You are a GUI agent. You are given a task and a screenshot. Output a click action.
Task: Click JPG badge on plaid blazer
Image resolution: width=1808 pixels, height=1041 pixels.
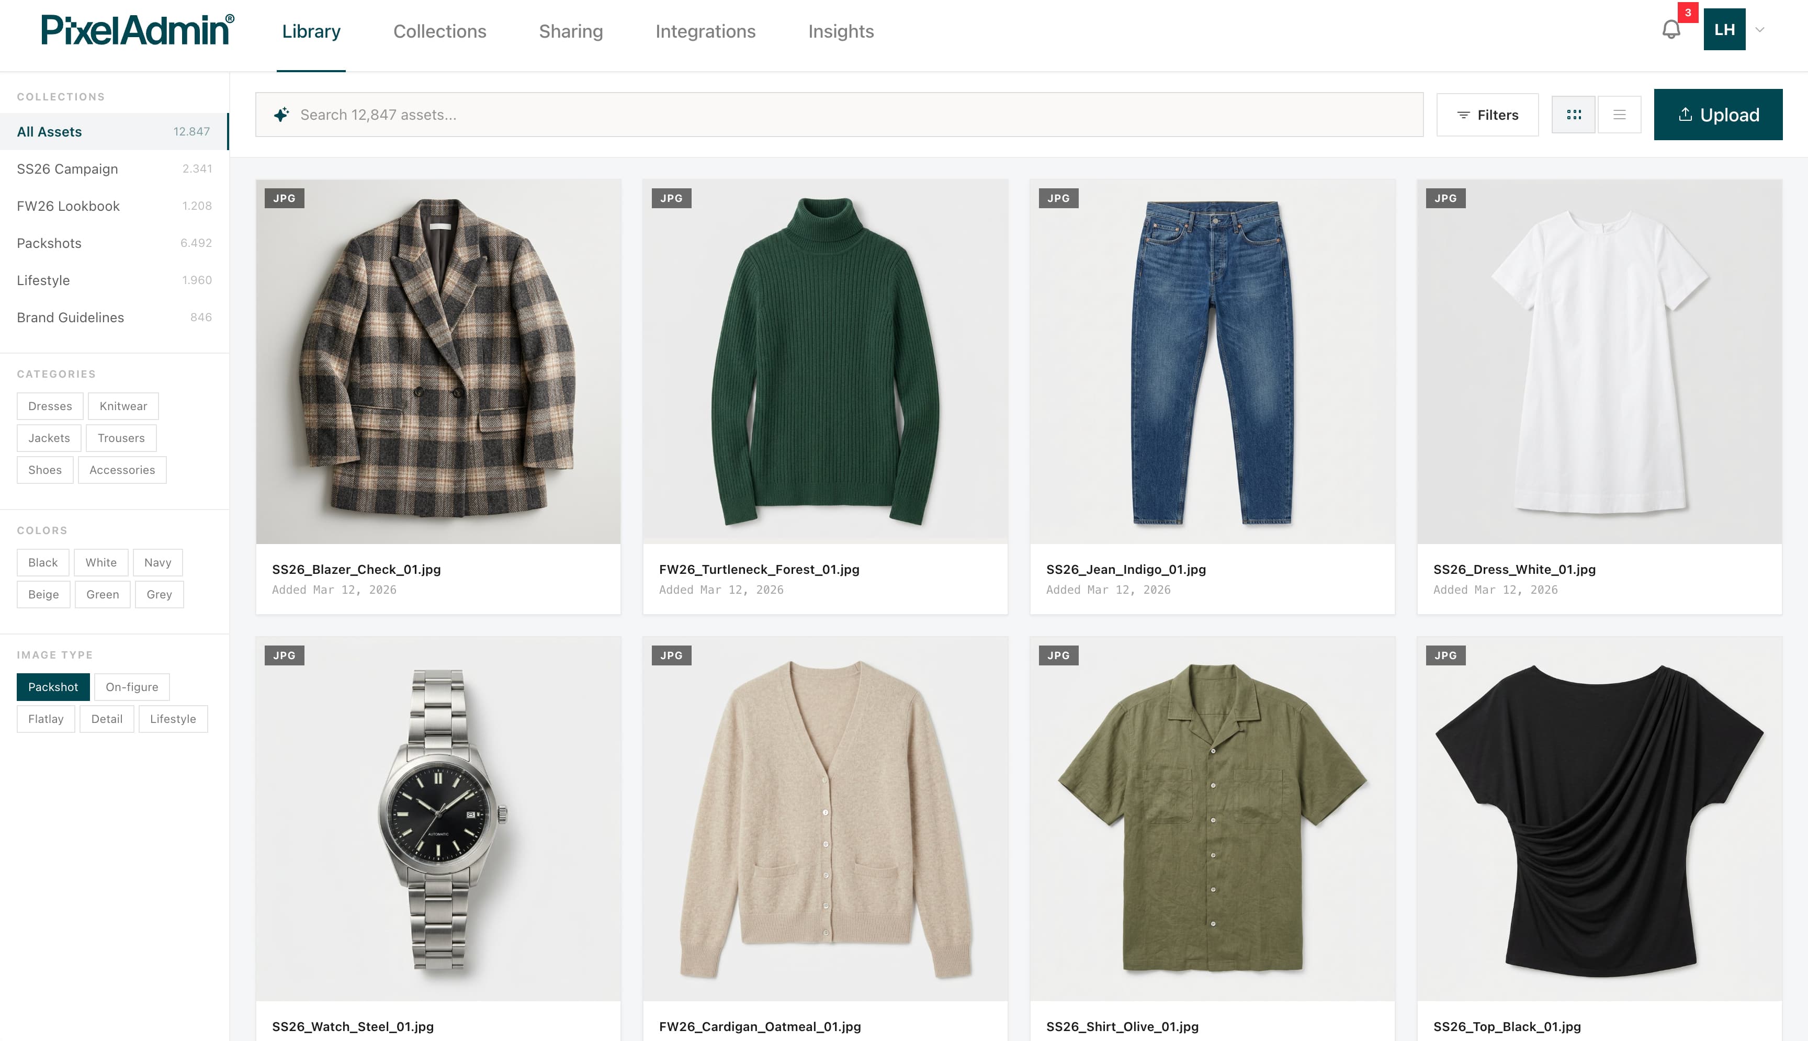click(x=284, y=198)
